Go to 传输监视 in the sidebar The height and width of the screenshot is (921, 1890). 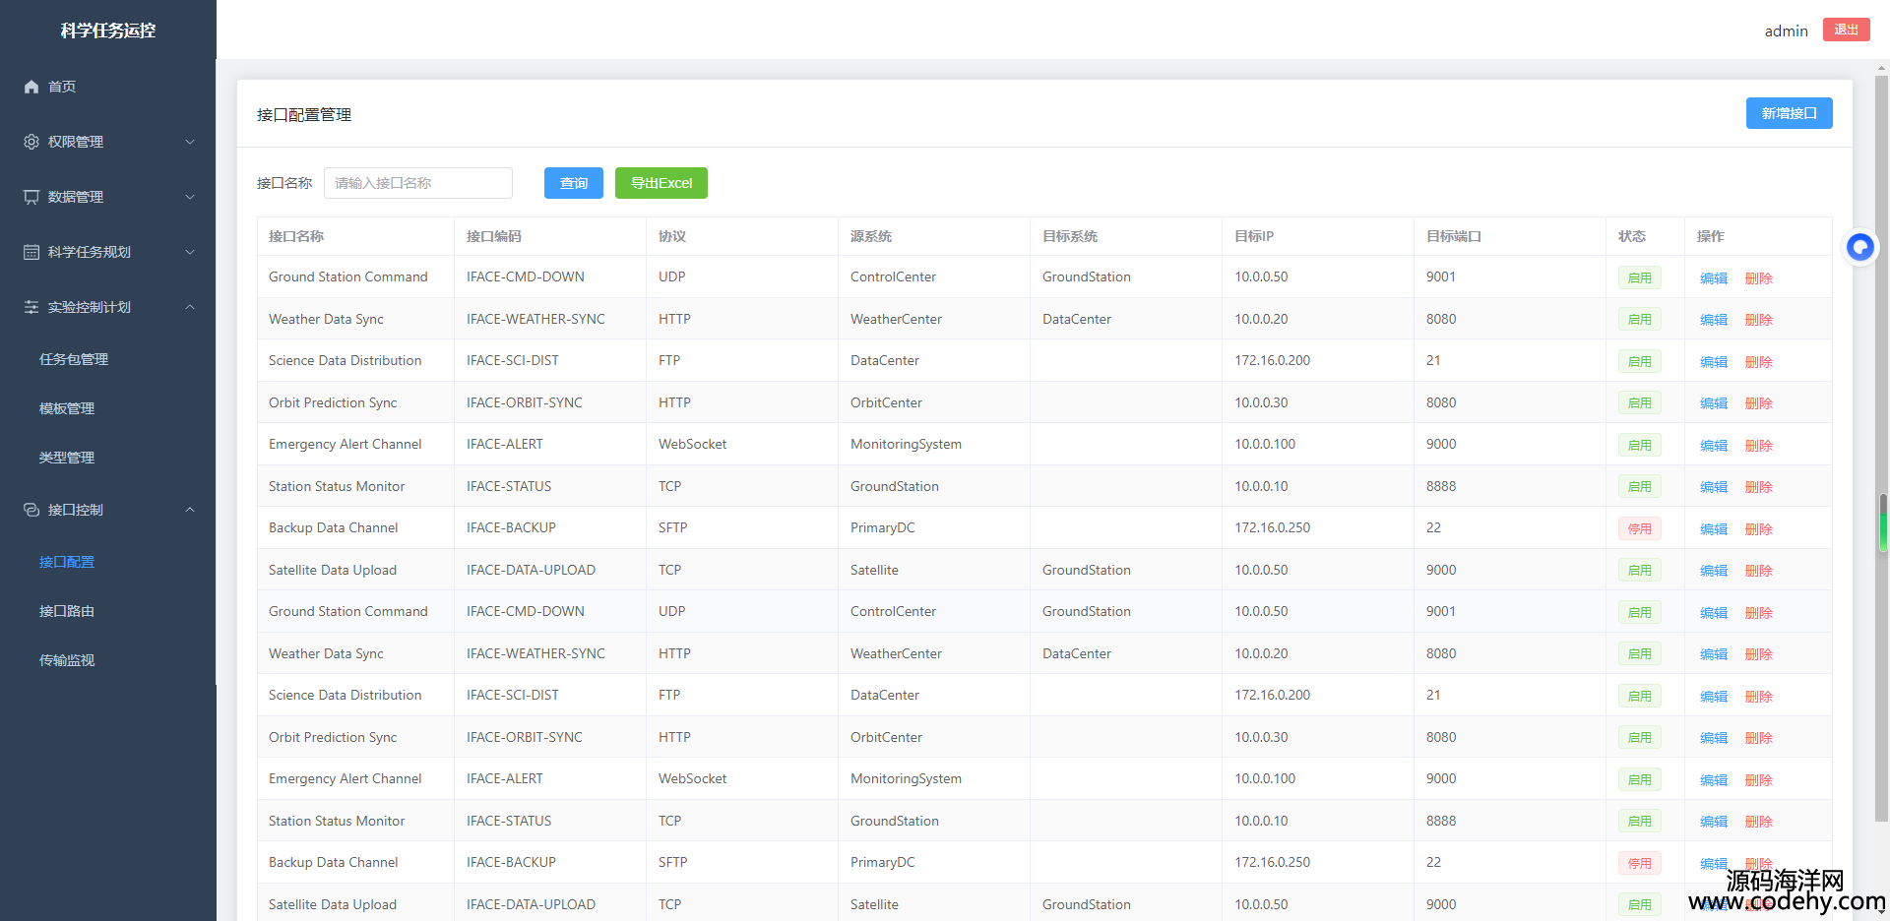click(x=67, y=660)
